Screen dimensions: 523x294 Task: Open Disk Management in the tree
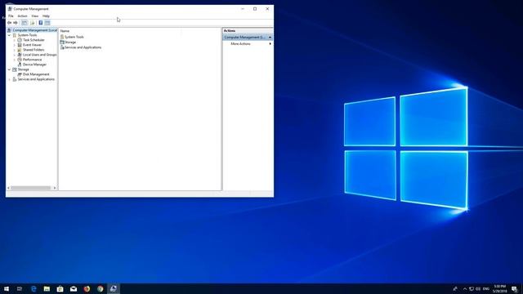tap(36, 74)
